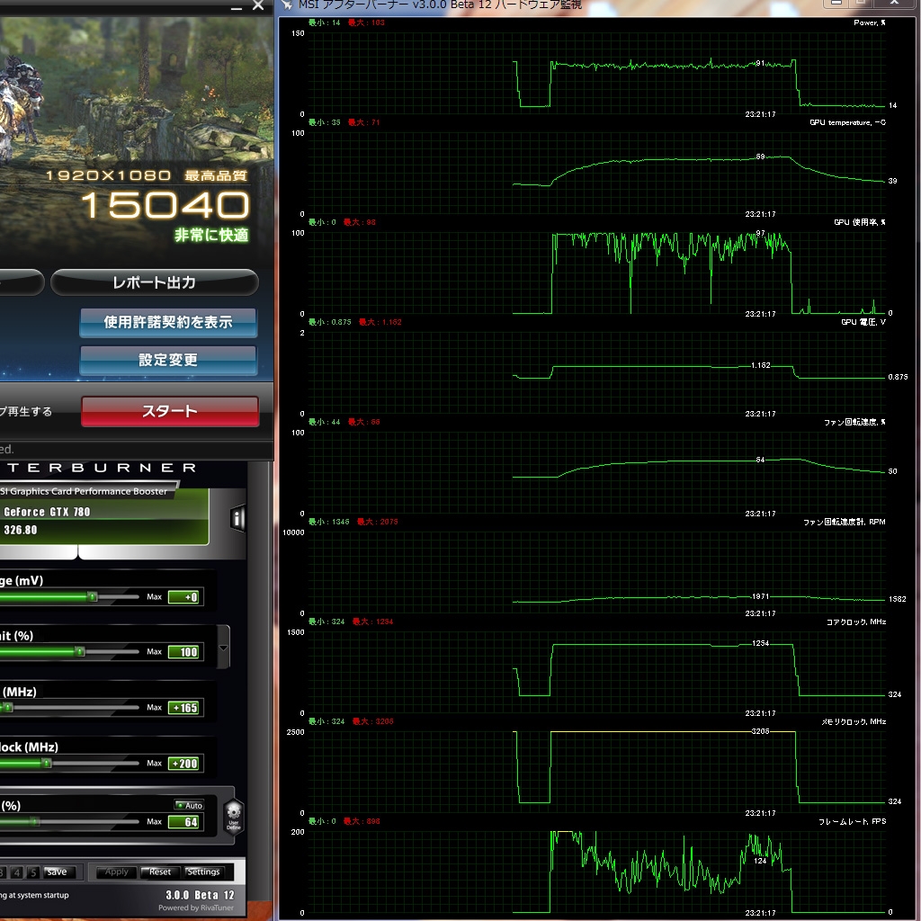Screen dimensions: 921x921
Task: Click the フレームレート FPS graph
Action: point(596,872)
